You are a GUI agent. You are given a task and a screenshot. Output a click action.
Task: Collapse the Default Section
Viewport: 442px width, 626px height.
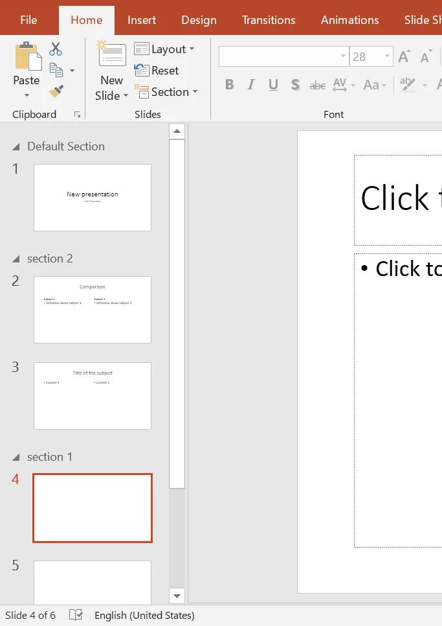tap(16, 147)
